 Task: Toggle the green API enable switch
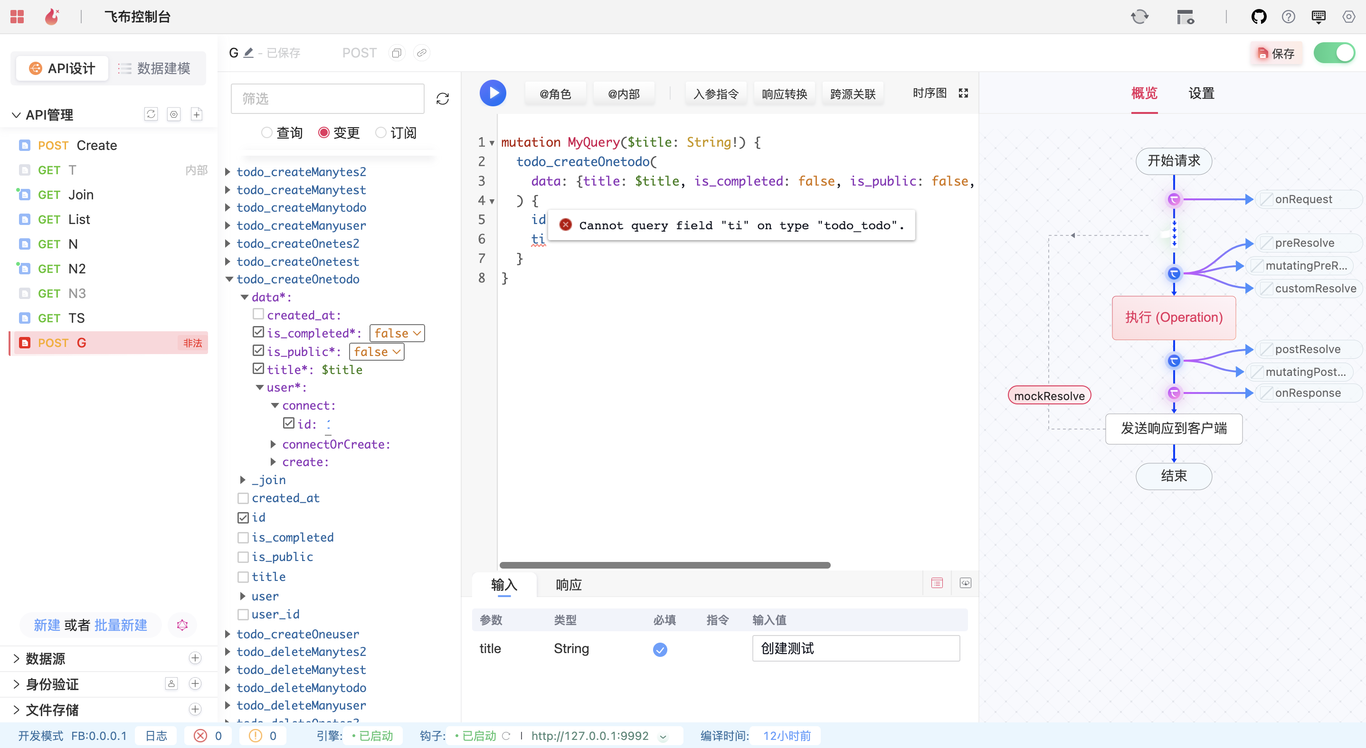pos(1334,53)
